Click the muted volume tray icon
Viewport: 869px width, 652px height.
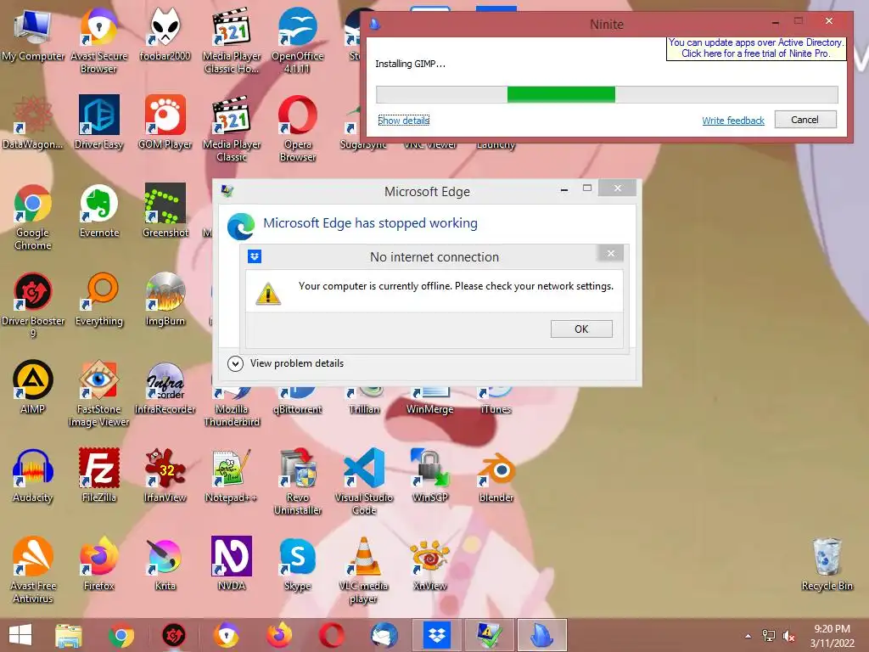pyautogui.click(x=789, y=636)
